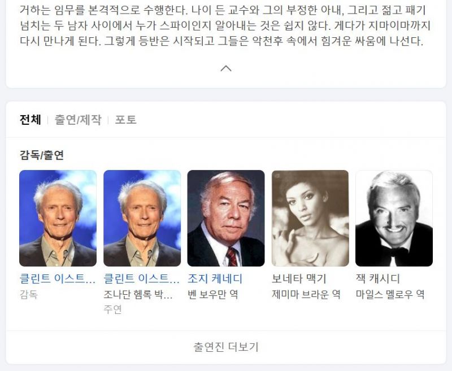Open the 포토 tab
Image resolution: width=452 pixels, height=371 pixels.
(125, 120)
